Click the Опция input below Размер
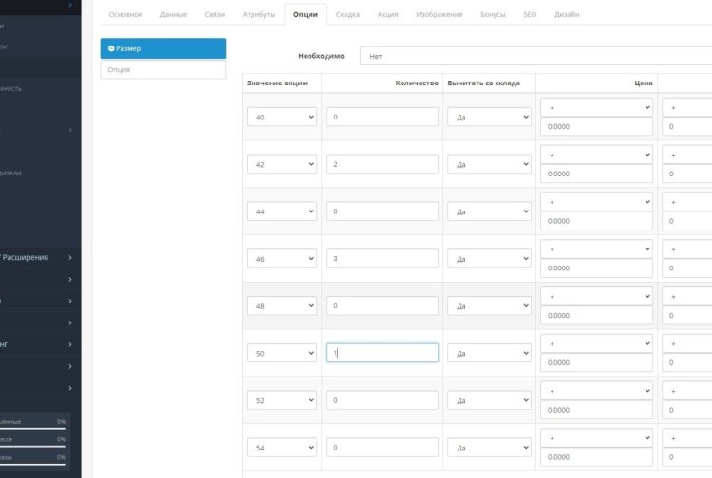Image resolution: width=712 pixels, height=478 pixels. tap(163, 70)
